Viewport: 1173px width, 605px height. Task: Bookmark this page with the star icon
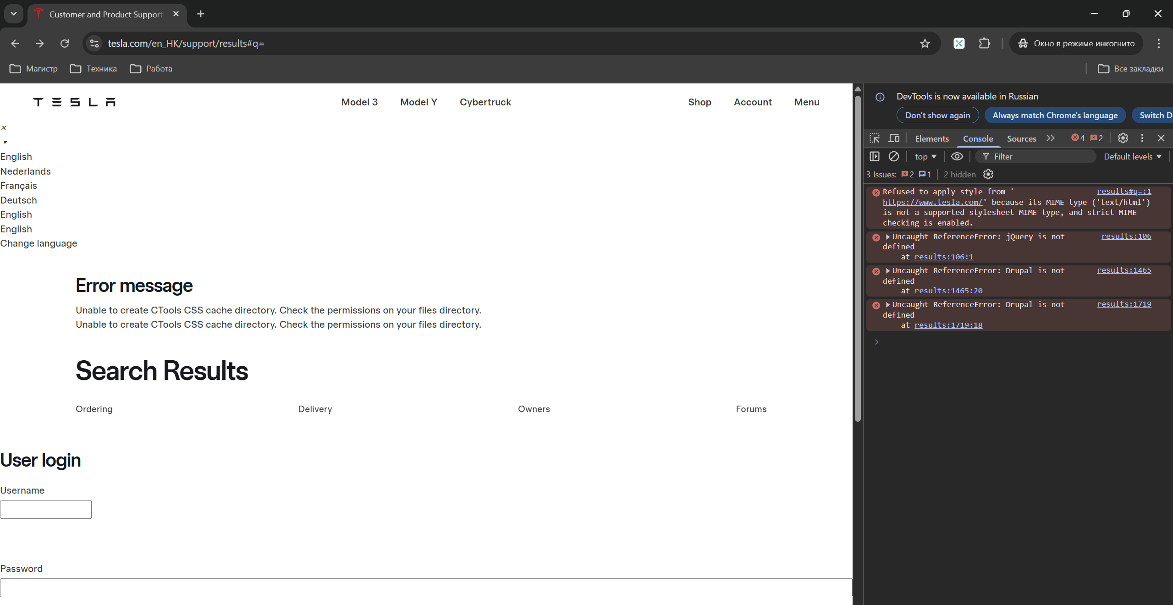point(925,44)
